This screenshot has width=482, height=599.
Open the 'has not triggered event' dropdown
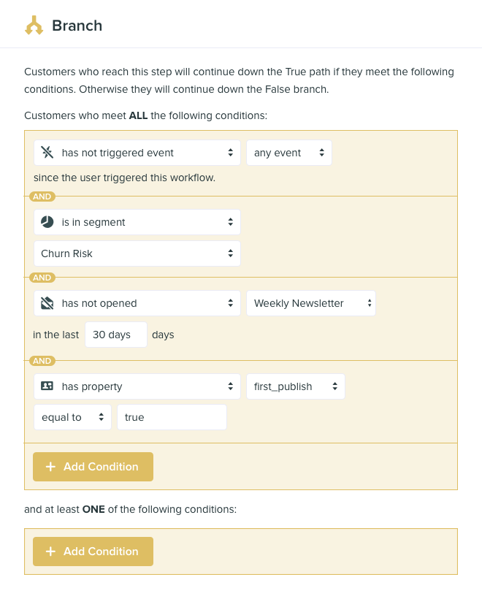click(x=137, y=153)
